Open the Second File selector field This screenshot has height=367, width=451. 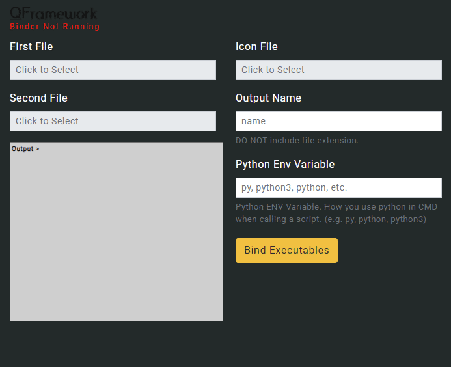(113, 121)
